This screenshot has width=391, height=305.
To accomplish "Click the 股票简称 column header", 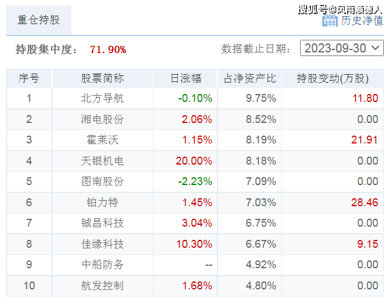I will pos(102,78).
